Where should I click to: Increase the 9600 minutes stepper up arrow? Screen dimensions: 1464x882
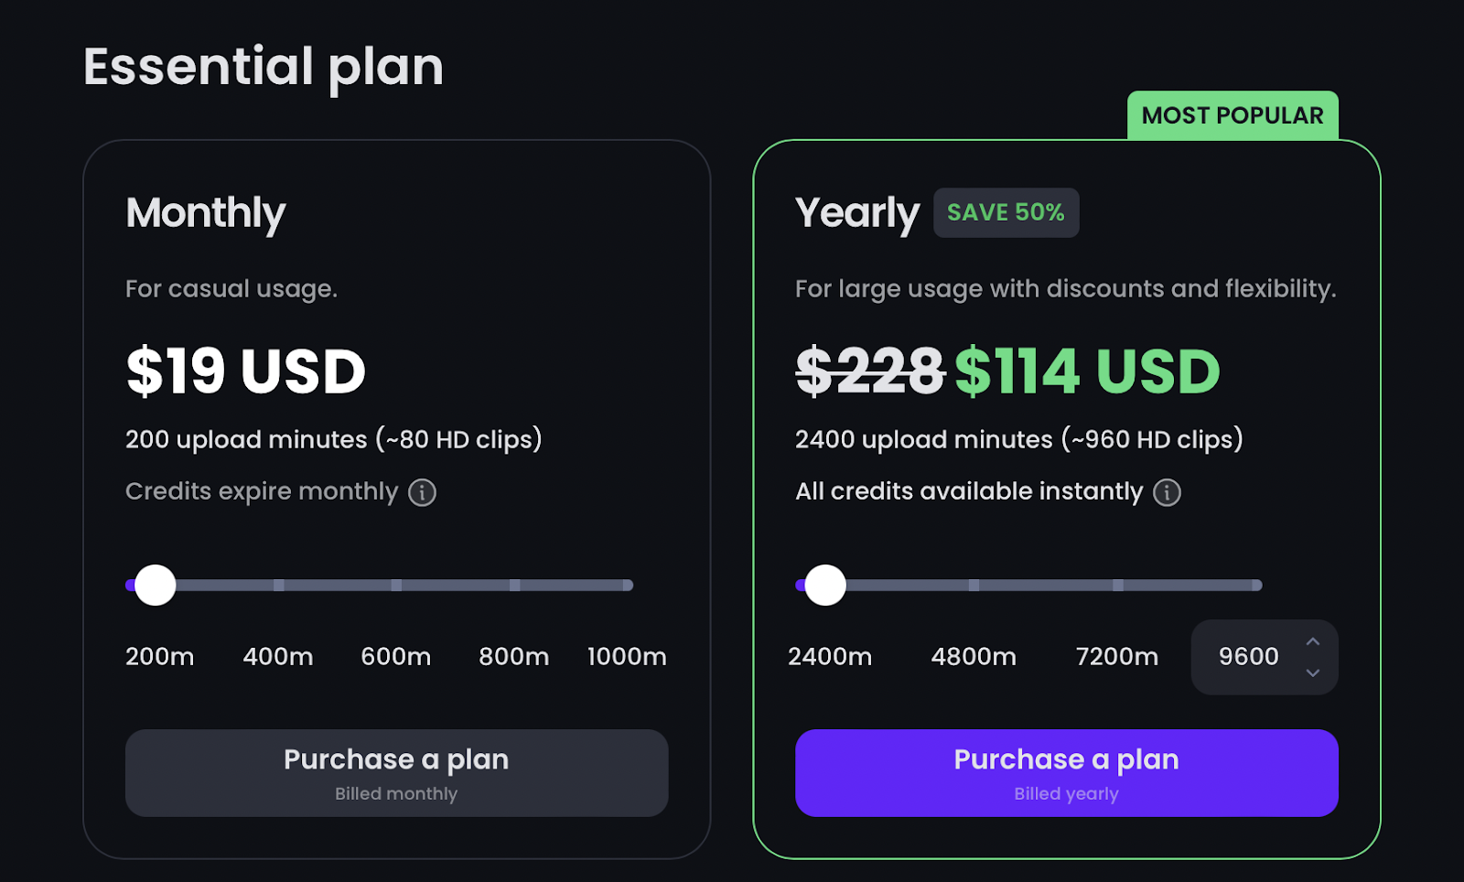pos(1312,641)
